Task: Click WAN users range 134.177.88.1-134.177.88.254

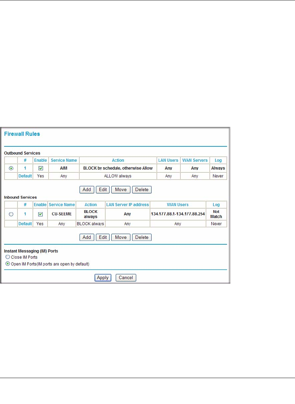Action: pyautogui.click(x=178, y=214)
